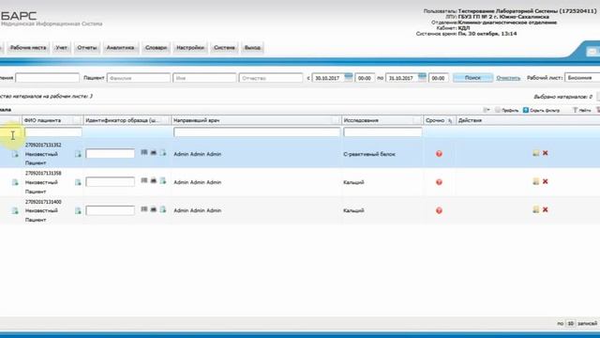Image resolution: width=600 pixels, height=338 pixels.
Task: Open the Исследования column header menu
Action: (417, 120)
